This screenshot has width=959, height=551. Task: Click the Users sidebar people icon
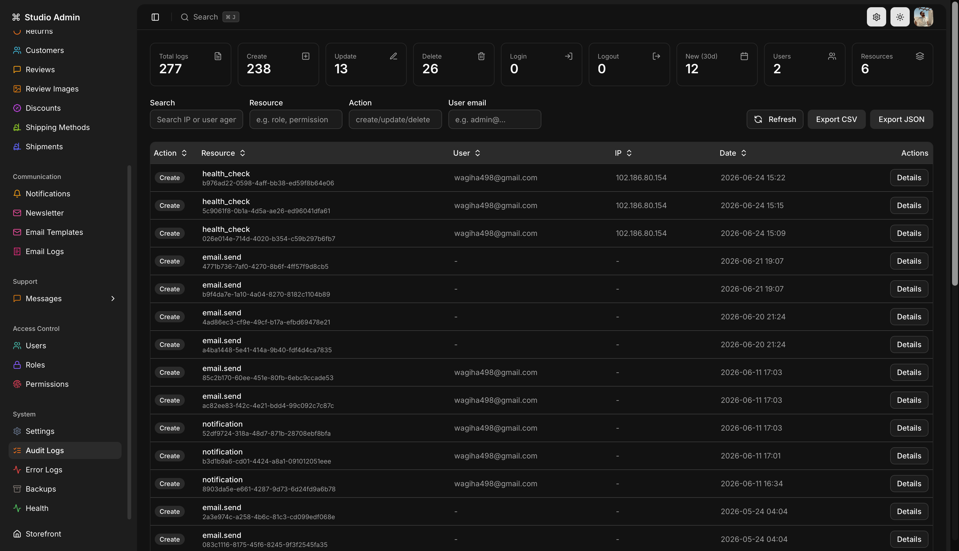tap(17, 346)
